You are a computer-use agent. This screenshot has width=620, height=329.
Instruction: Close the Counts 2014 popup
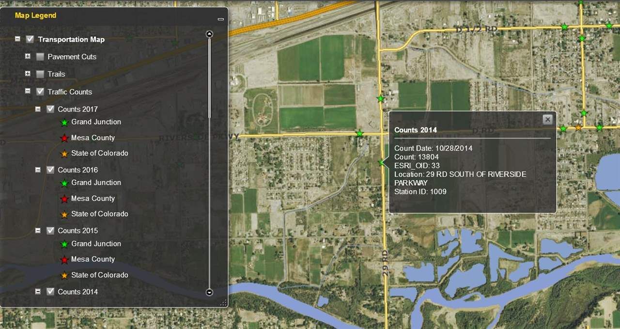(x=547, y=119)
